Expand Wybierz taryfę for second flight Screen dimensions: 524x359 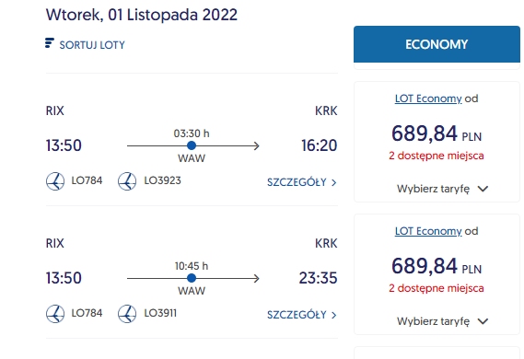pyautogui.click(x=442, y=321)
